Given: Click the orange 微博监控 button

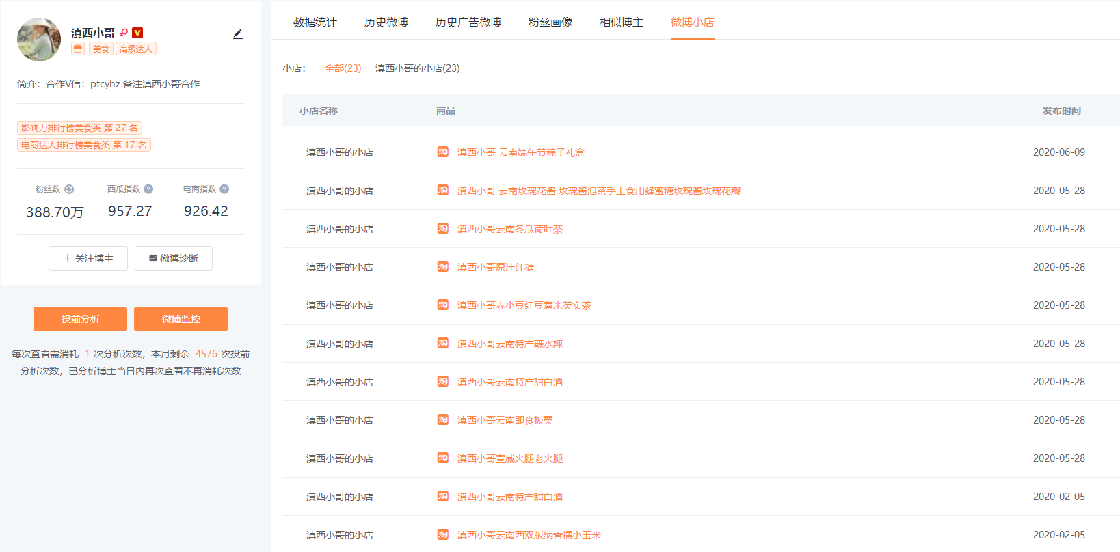Looking at the screenshot, I should point(181,319).
